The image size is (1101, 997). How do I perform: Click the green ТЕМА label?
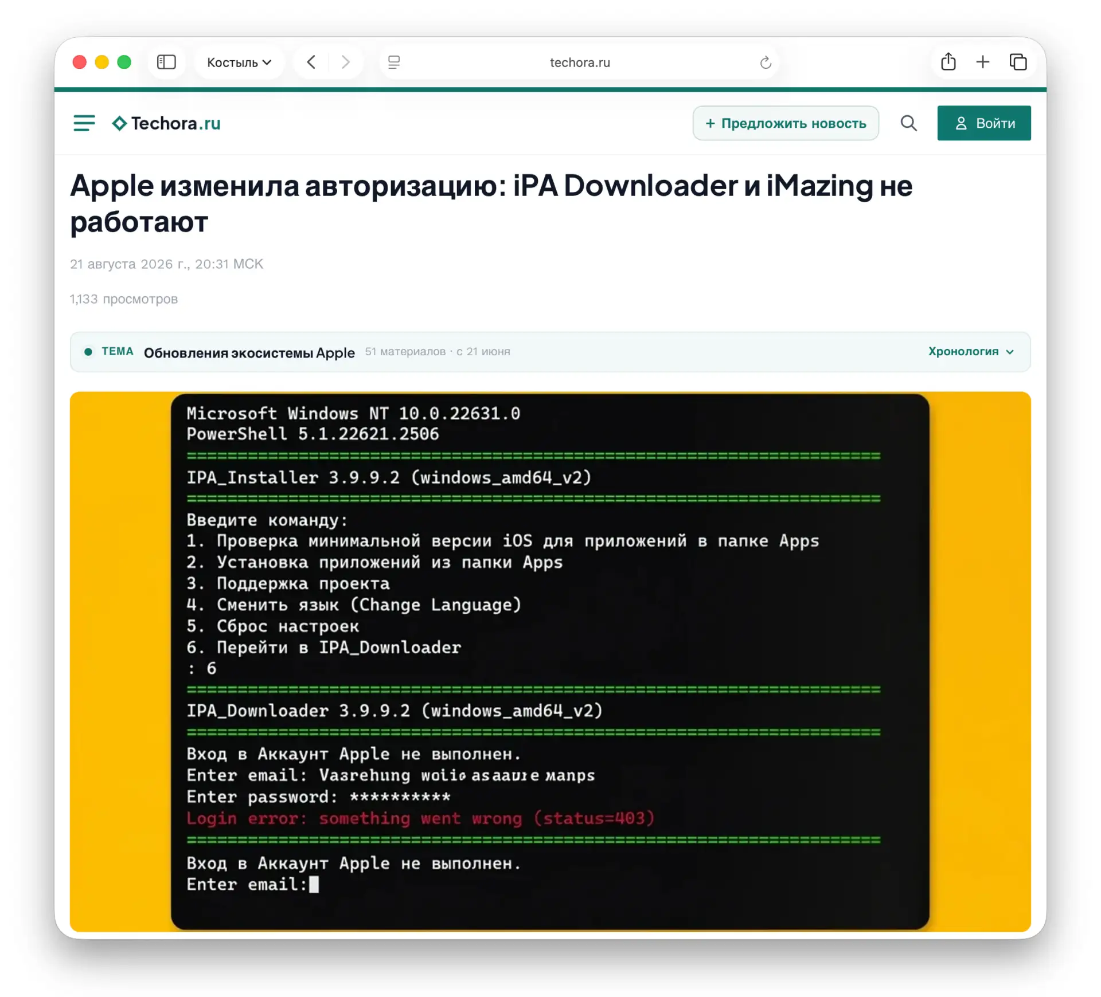point(118,351)
